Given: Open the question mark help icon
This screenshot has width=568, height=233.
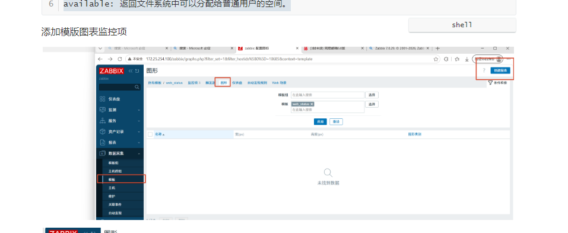Looking at the screenshot, I should click(484, 71).
